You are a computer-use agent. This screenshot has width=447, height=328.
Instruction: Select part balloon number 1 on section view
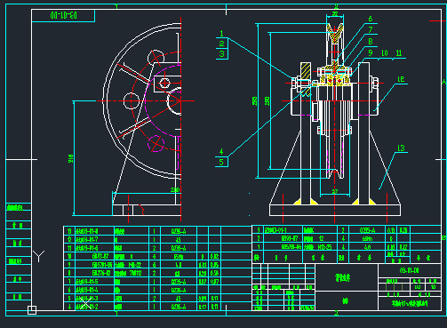pyautogui.click(x=221, y=34)
